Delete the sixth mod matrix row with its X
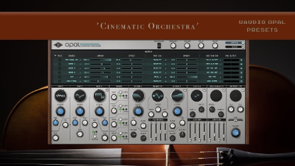295x166 pixels. point(241,81)
